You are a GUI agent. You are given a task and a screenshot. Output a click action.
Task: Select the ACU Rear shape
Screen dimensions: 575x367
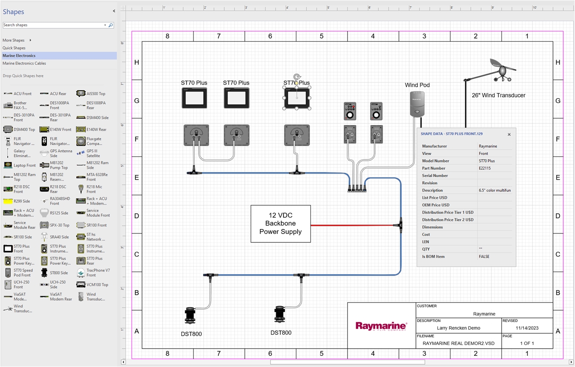[x=53, y=94]
